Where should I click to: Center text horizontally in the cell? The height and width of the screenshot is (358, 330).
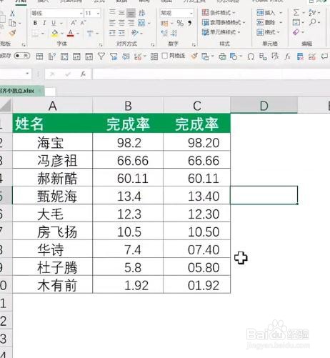(x=121, y=23)
